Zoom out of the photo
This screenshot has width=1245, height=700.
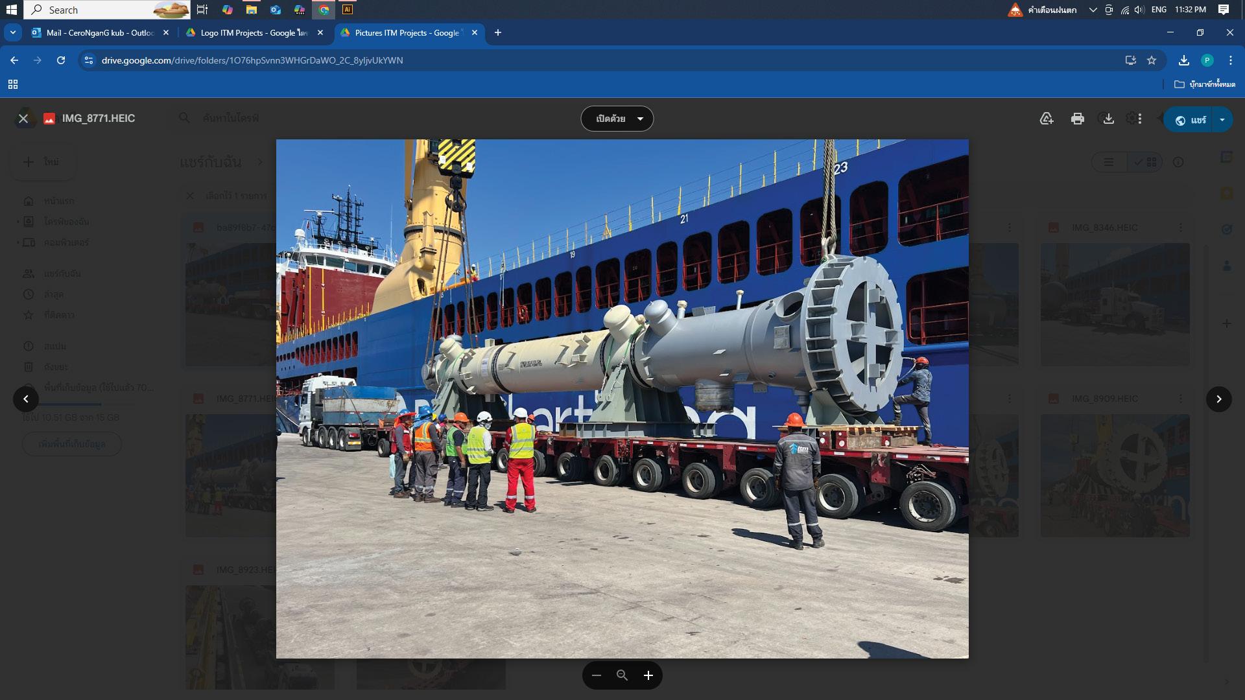coord(597,675)
